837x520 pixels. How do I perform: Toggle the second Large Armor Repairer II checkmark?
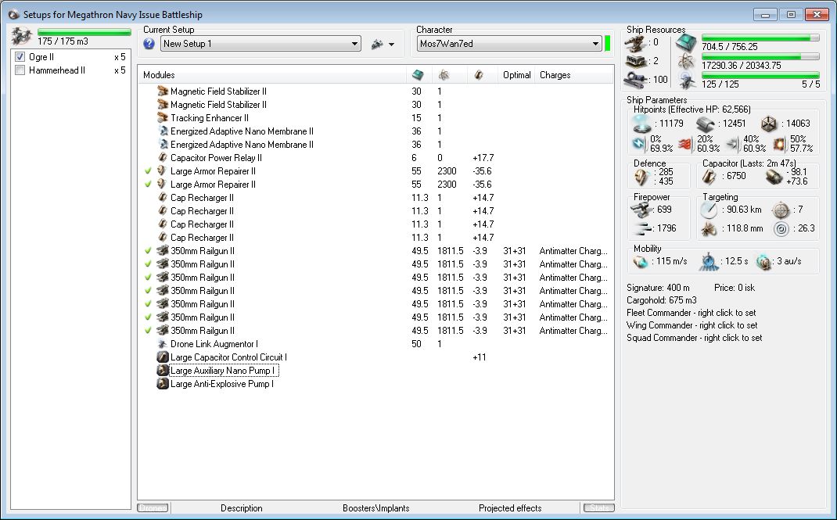tap(148, 184)
